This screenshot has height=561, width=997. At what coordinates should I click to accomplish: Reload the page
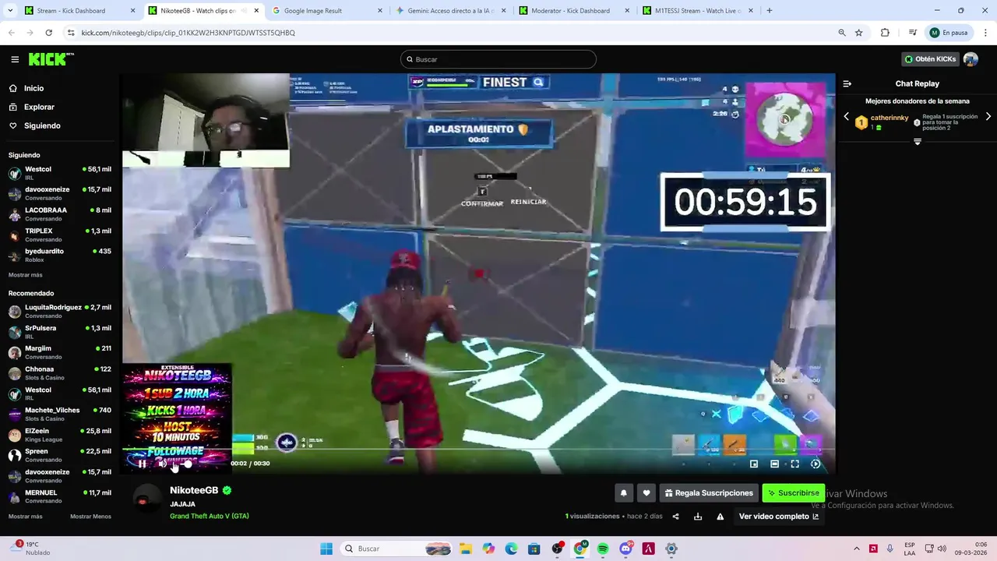(x=48, y=33)
